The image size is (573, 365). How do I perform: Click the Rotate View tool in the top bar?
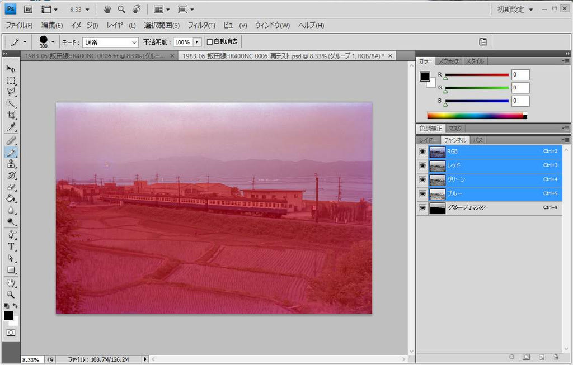pyautogui.click(x=136, y=9)
